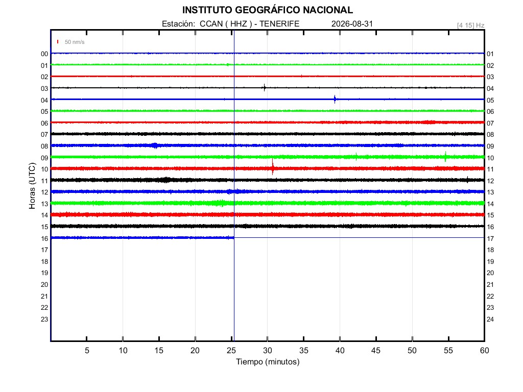Click the red trace for hour 14
523x392 pixels.
(268, 215)
